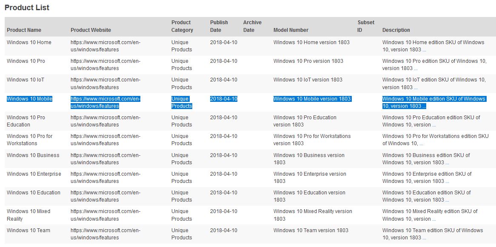The height and width of the screenshot is (247, 496).
Task: Select the Windows 10 IoT edition SKU description
Action: tap(434, 83)
